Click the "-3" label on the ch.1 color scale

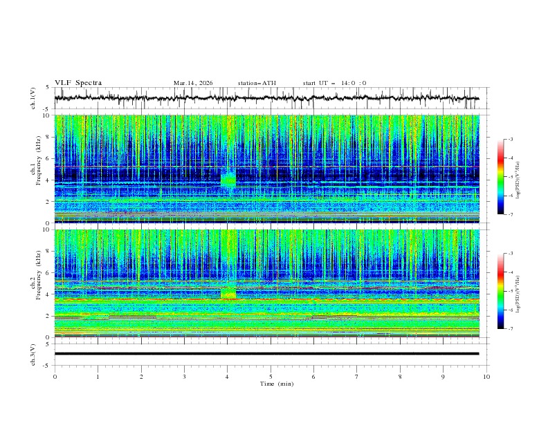(x=510, y=139)
